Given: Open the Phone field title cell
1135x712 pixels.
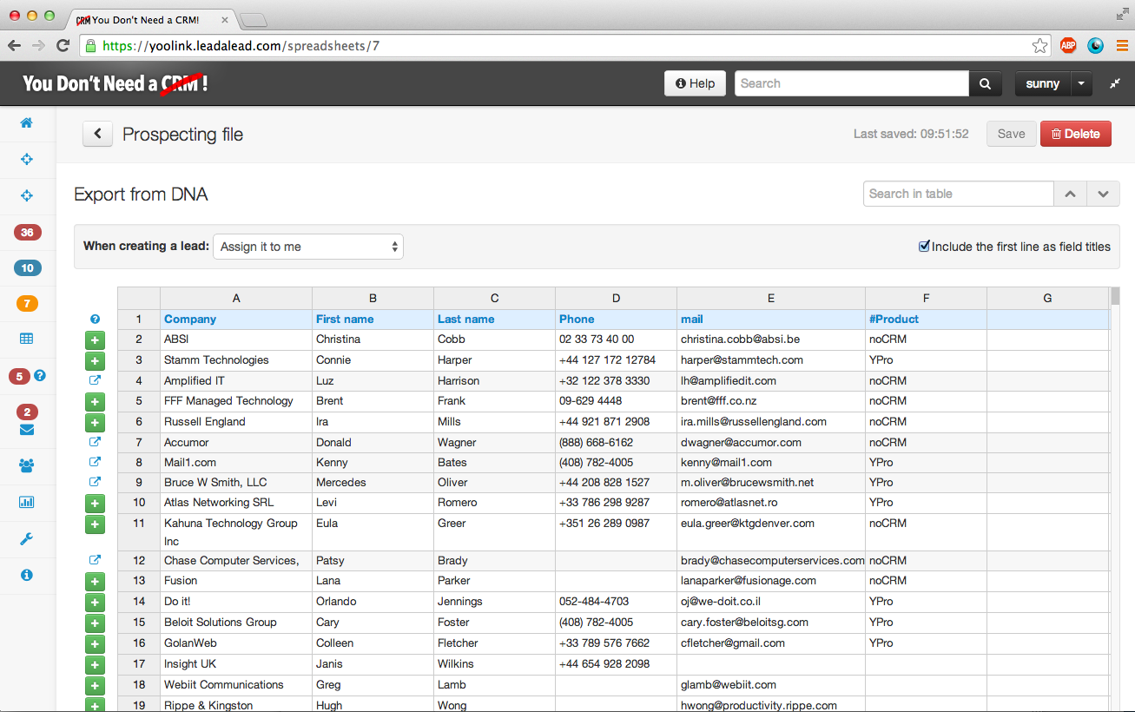Looking at the screenshot, I should click(616, 320).
